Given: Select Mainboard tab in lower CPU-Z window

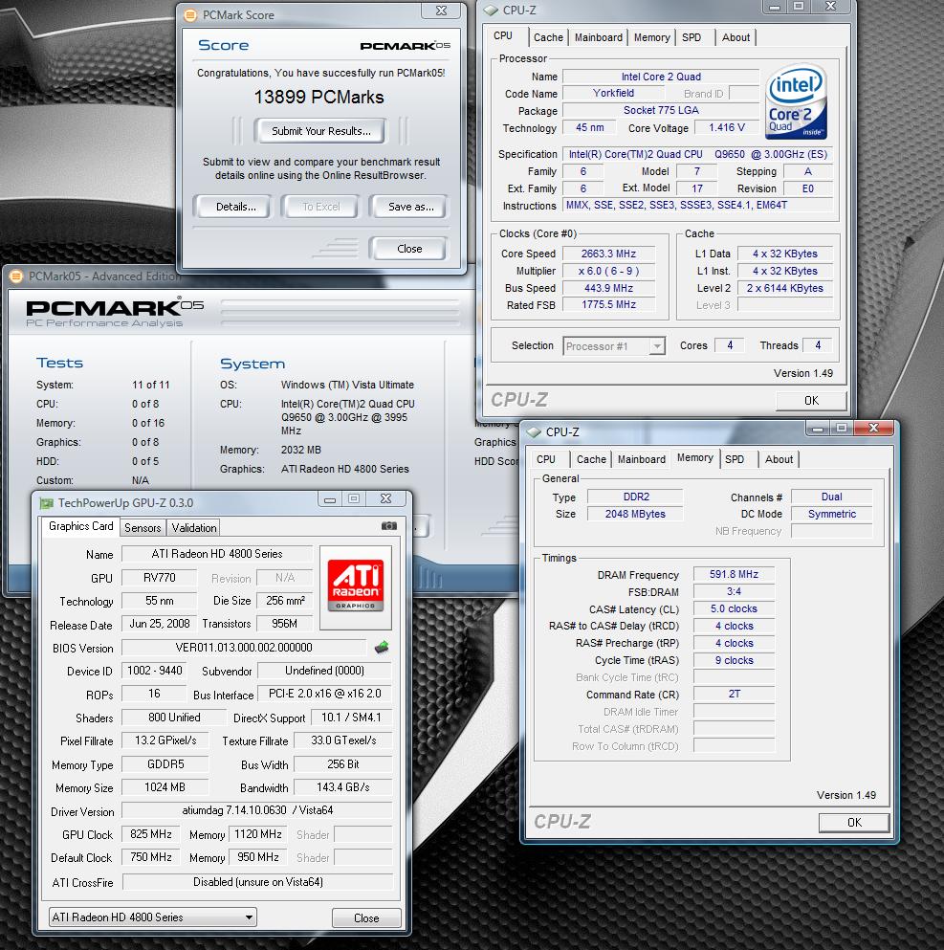Looking at the screenshot, I should [641, 459].
